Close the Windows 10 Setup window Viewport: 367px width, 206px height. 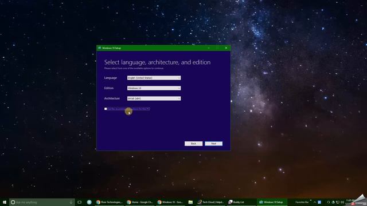pos(226,48)
